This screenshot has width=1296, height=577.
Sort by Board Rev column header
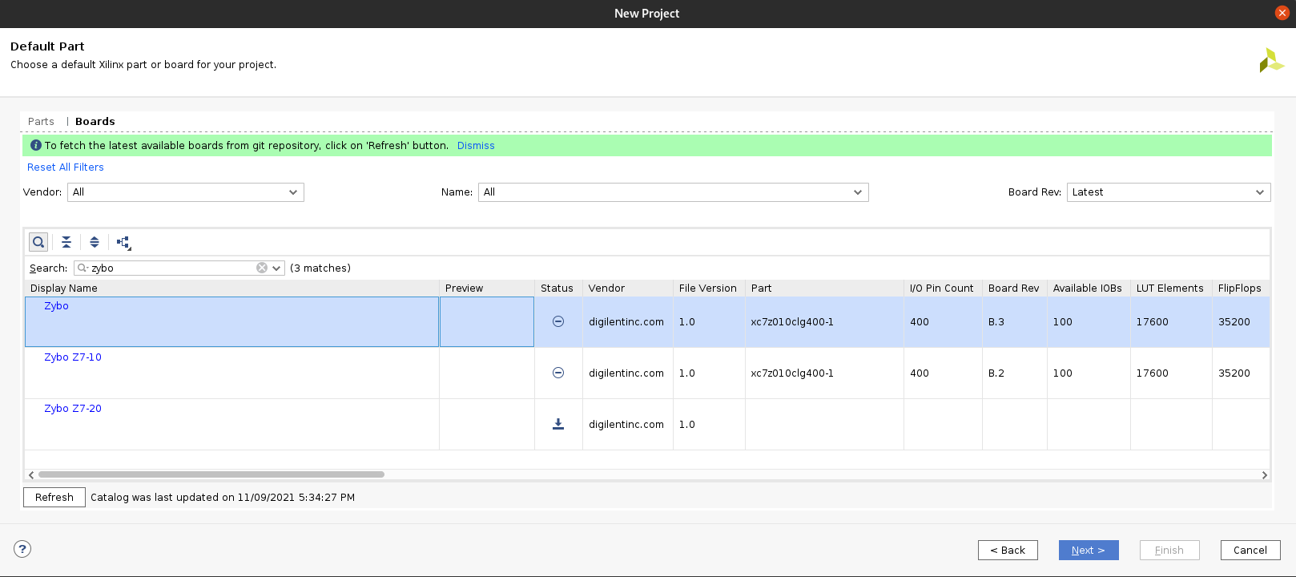pos(1015,288)
